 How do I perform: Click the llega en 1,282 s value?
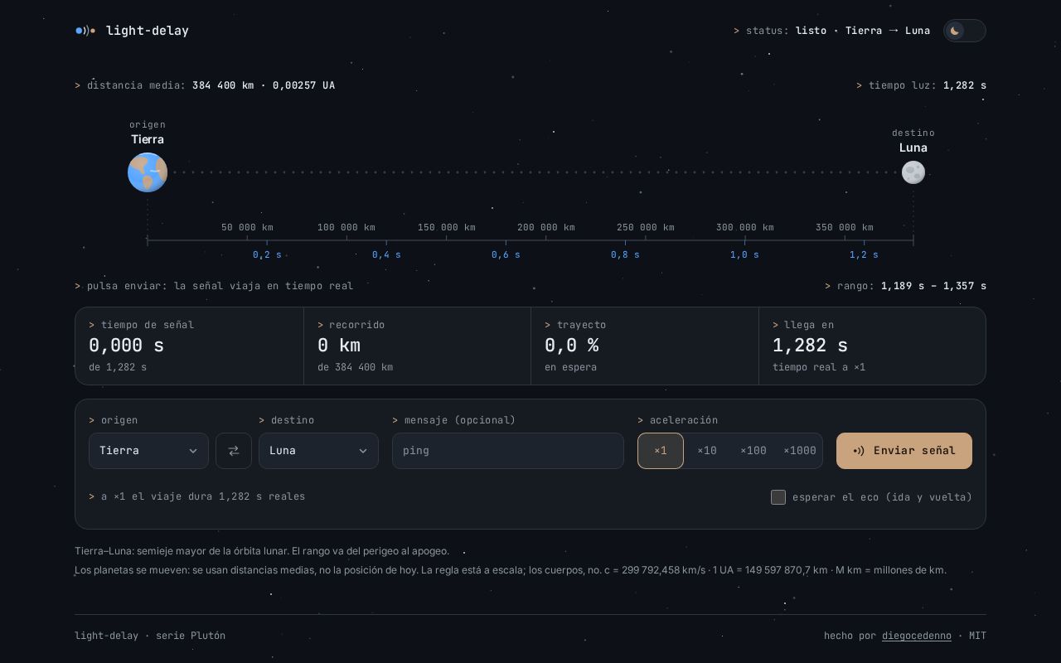click(811, 346)
